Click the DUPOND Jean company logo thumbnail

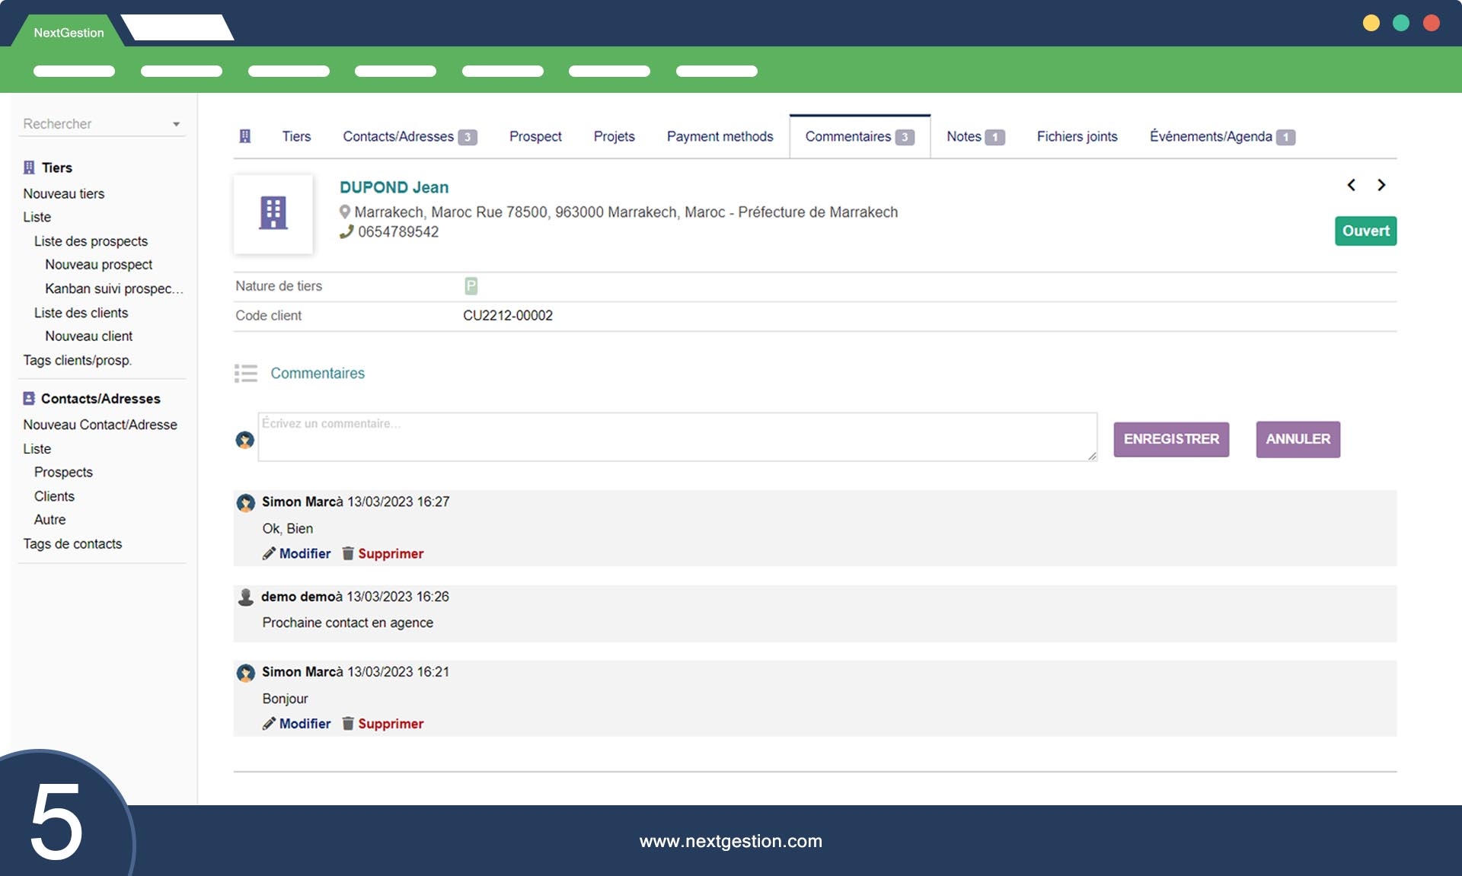point(273,214)
